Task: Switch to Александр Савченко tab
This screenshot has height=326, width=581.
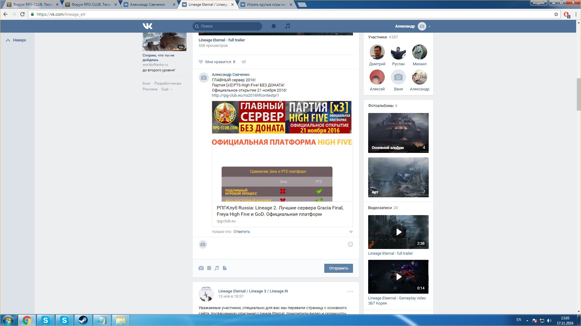Action: (149, 5)
